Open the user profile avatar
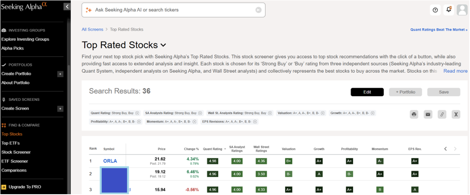The height and width of the screenshot is (195, 470). [462, 10]
